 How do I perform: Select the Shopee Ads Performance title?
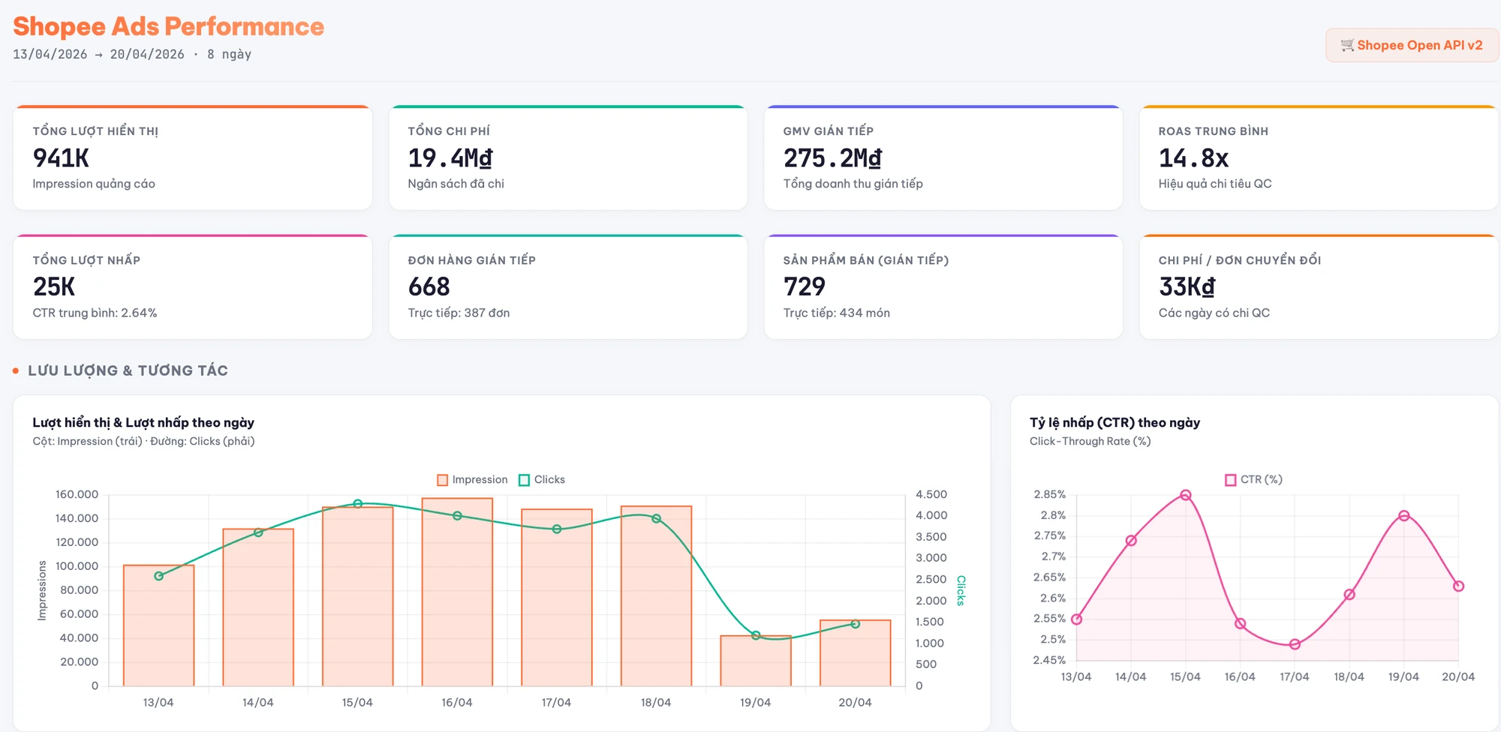169,26
